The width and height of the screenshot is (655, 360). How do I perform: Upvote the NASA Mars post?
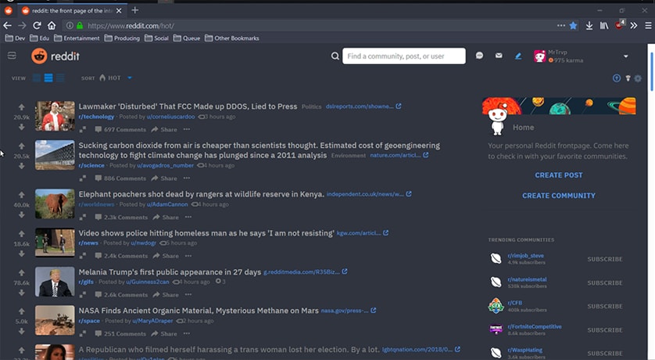tap(21, 311)
